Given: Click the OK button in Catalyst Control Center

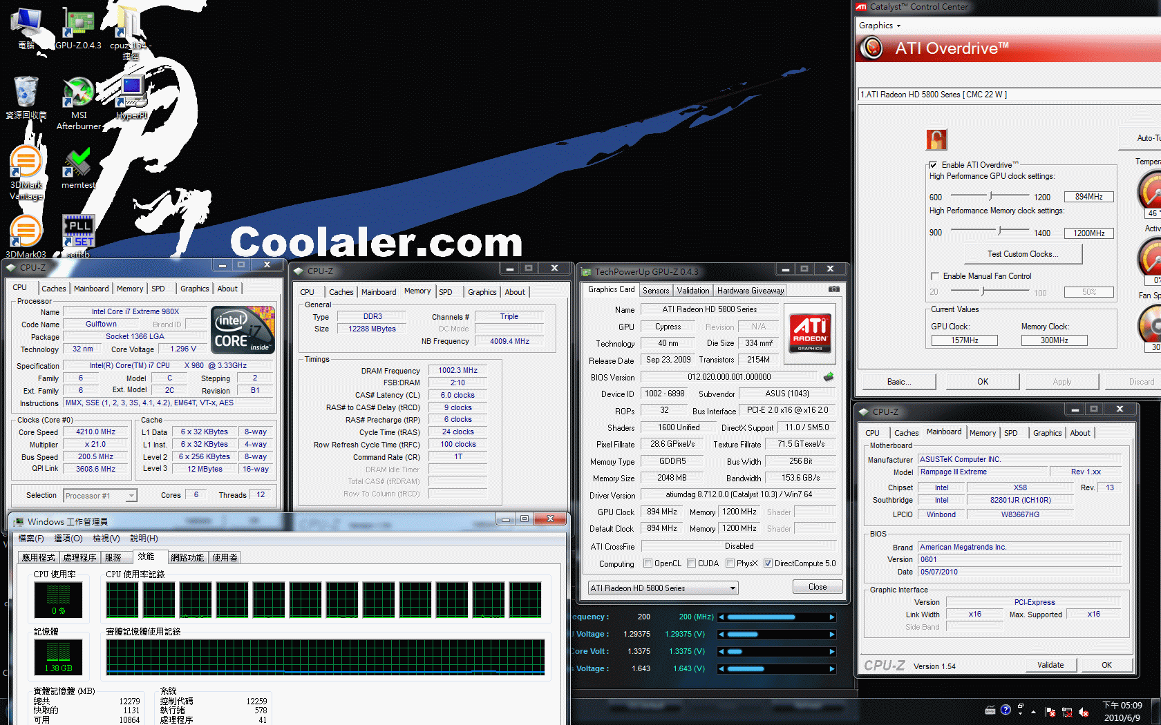Looking at the screenshot, I should [983, 382].
